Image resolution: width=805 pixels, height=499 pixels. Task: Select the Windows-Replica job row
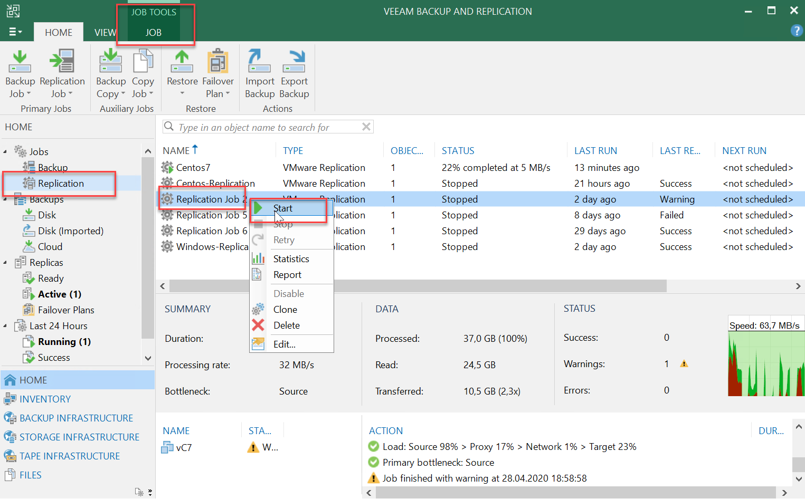(x=480, y=247)
